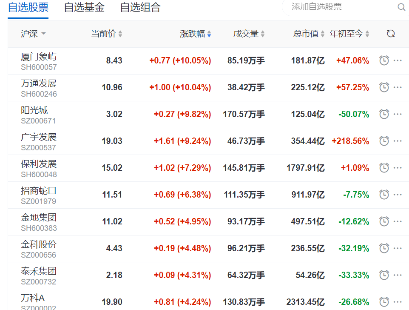The height and width of the screenshot is (310, 409).
Task: Click market cap 1797.91亿
Action: click(x=305, y=168)
